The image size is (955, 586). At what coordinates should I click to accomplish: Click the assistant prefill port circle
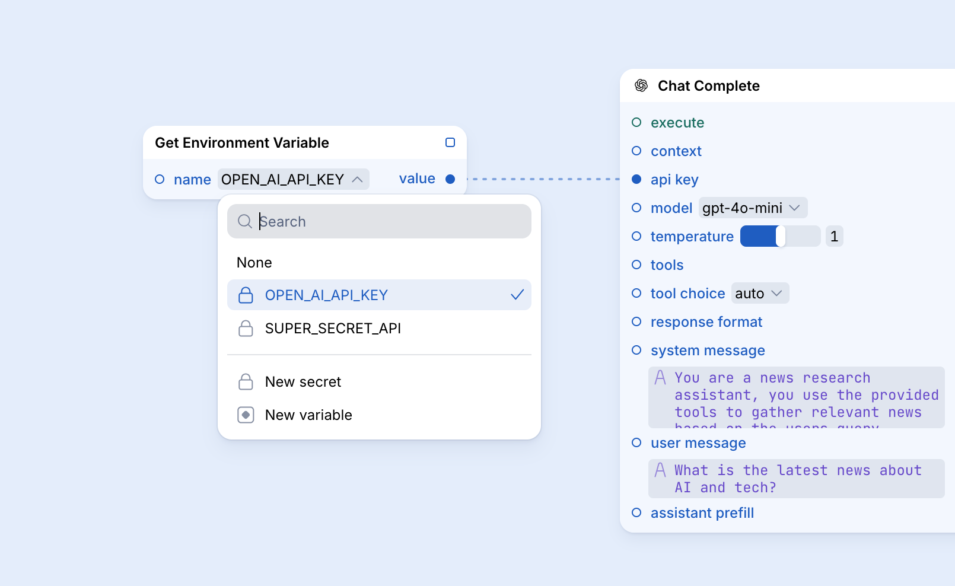tap(636, 512)
